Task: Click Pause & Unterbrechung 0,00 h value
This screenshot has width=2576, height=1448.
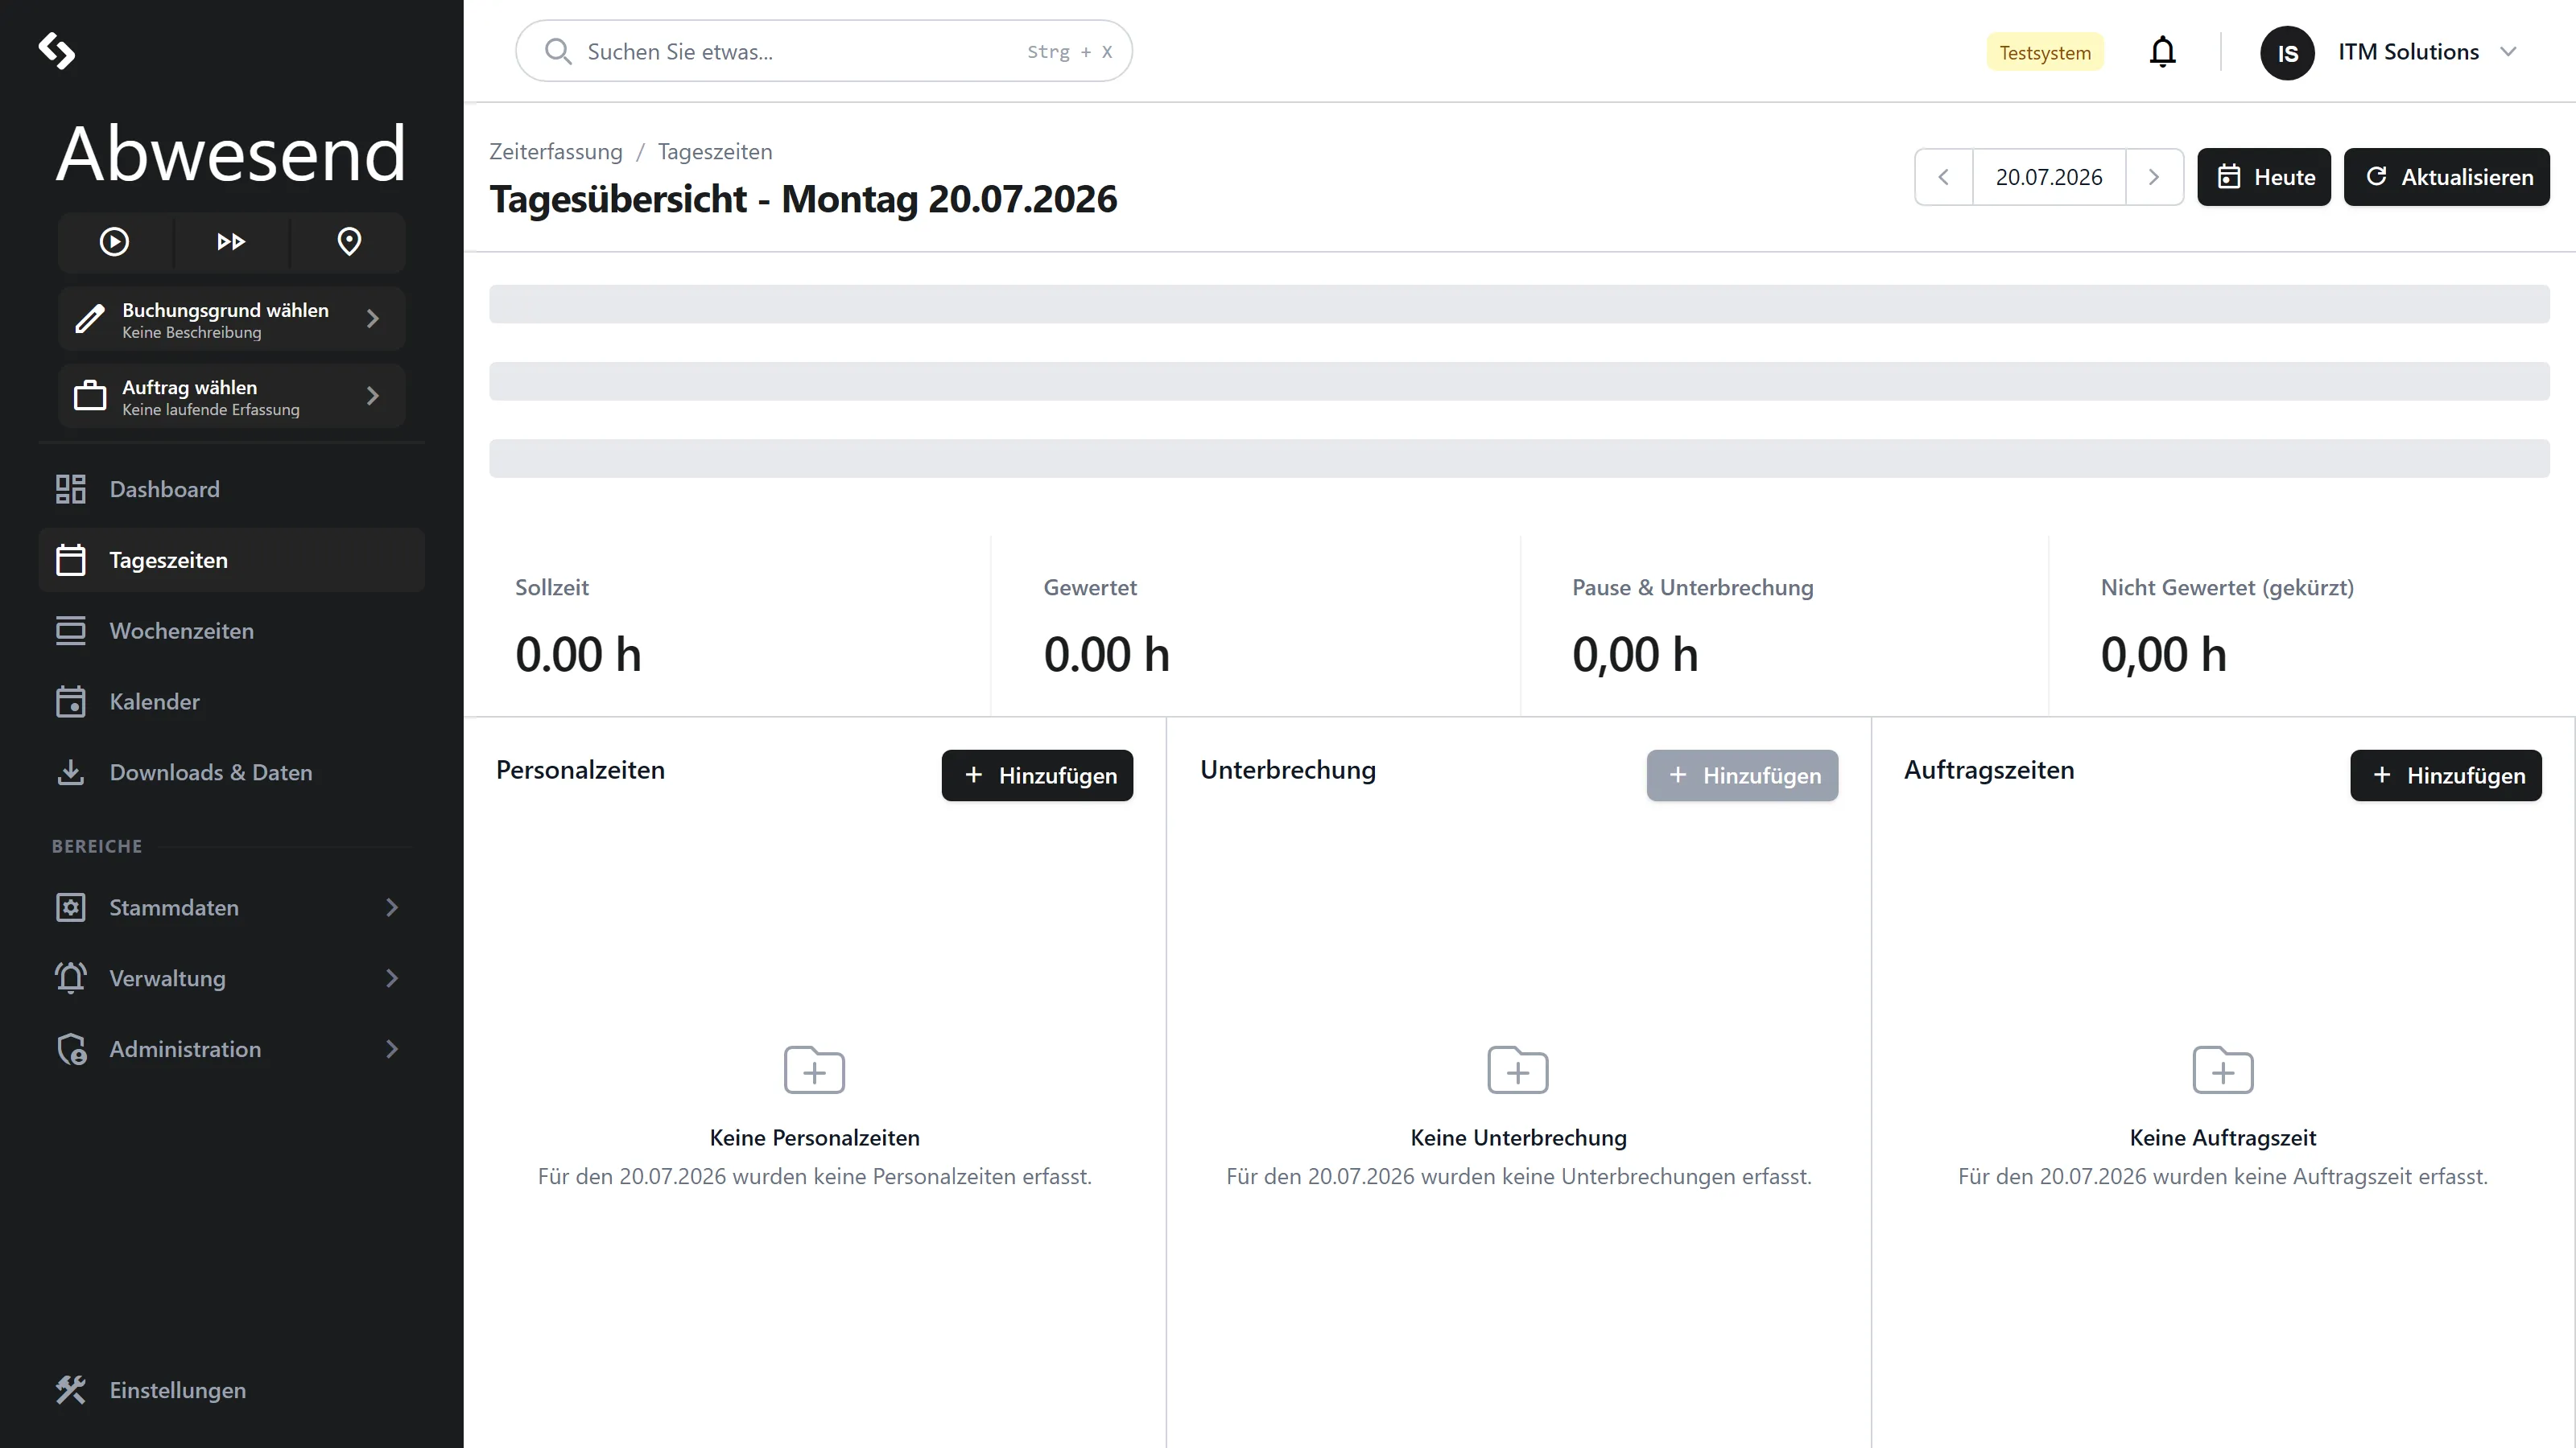Action: click(1635, 656)
